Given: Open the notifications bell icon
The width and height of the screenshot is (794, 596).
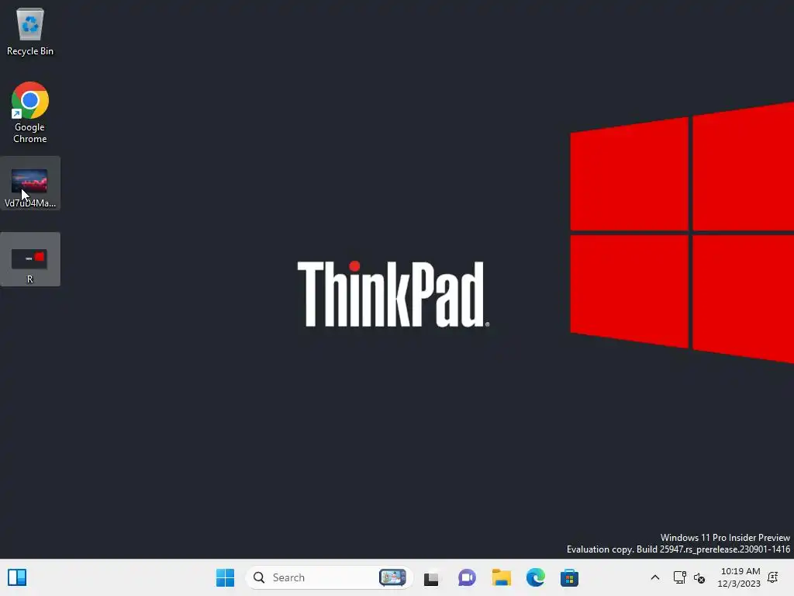Looking at the screenshot, I should [x=773, y=577].
